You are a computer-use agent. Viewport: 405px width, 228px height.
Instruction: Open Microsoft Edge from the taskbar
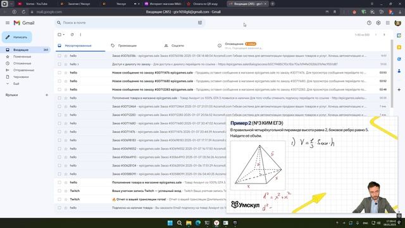click(198, 223)
